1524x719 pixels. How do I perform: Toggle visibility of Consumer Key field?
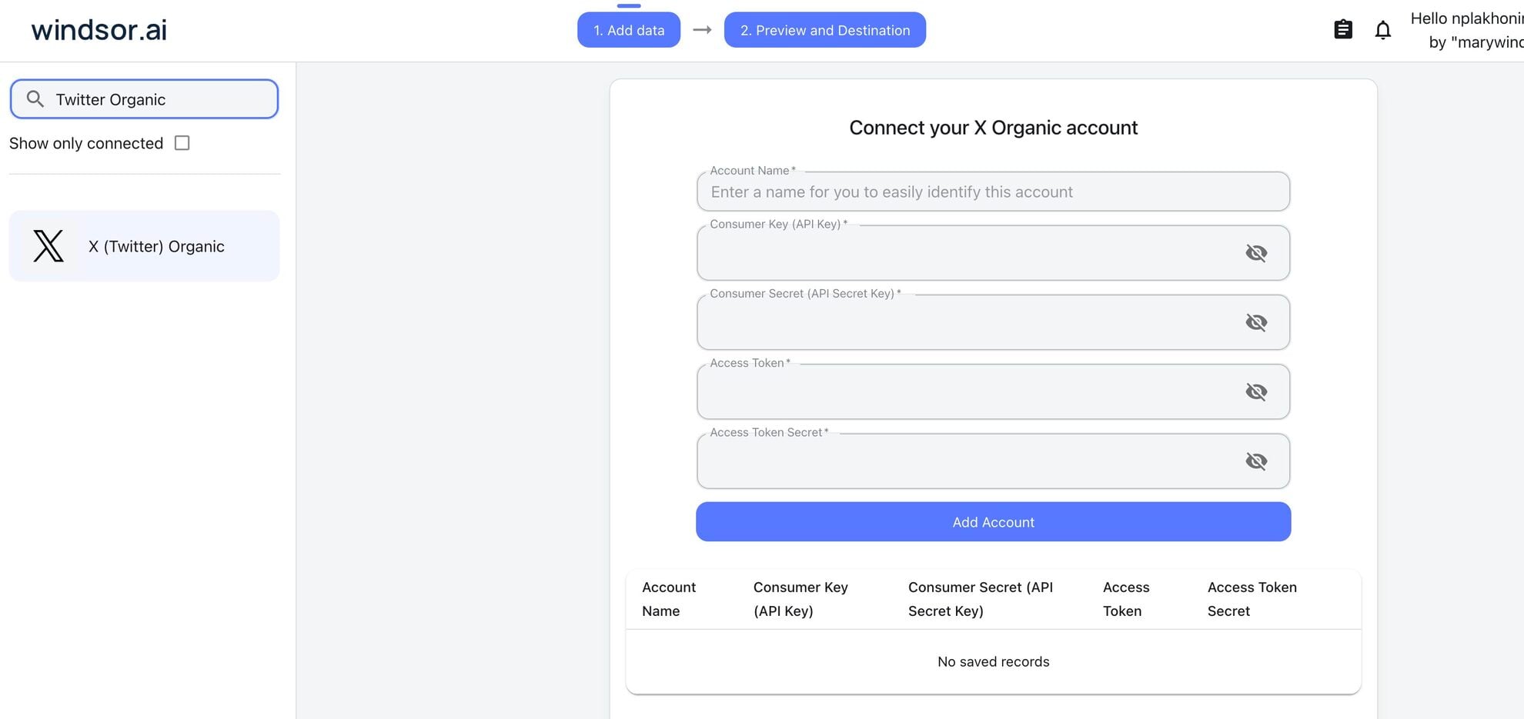tap(1256, 252)
